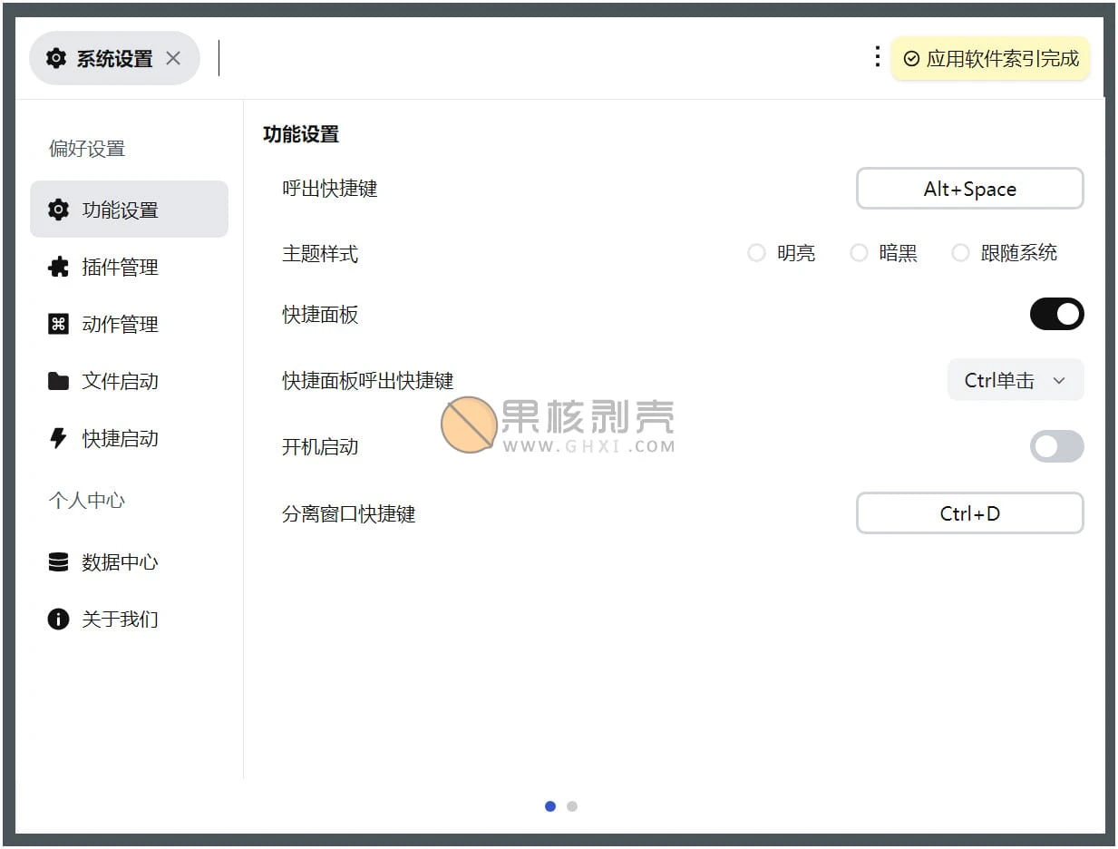Click the gear icon on 系统设置 tab
The image size is (1118, 849).
[56, 57]
